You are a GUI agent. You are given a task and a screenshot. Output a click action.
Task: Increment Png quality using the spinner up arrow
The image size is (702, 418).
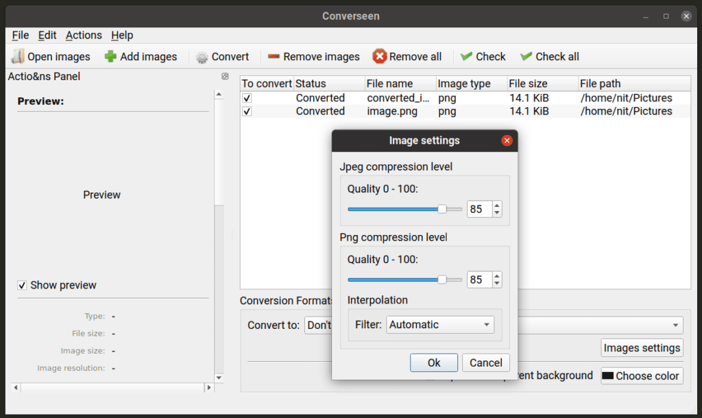[x=498, y=275]
